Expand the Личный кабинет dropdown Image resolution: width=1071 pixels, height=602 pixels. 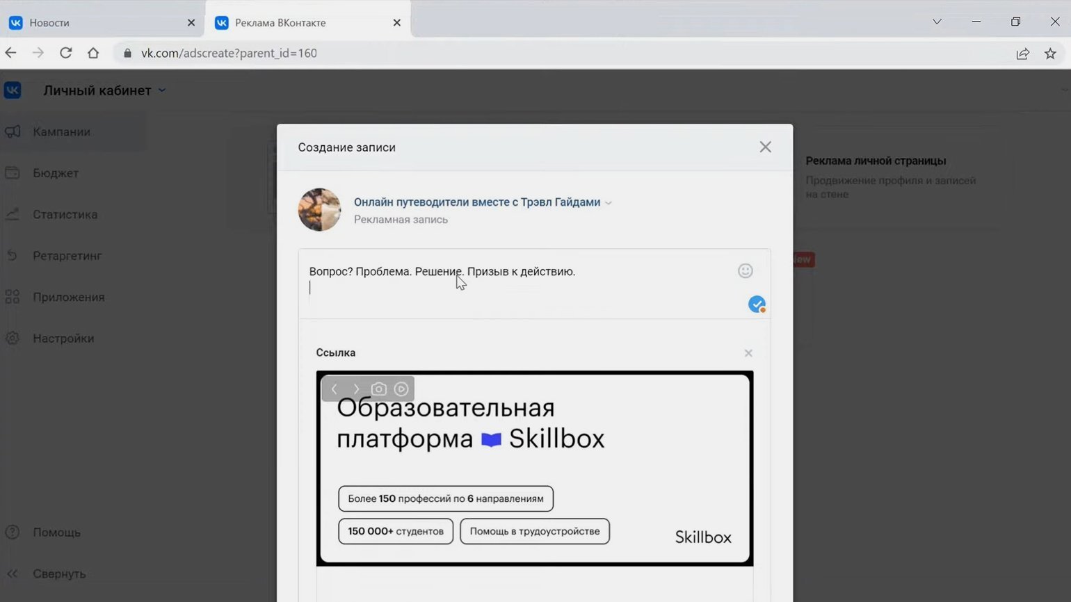tap(162, 90)
